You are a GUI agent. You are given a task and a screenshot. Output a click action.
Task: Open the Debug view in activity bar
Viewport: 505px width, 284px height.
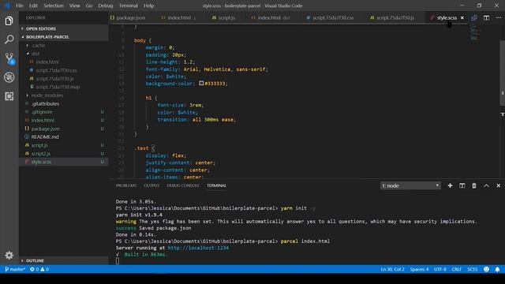(x=9, y=77)
